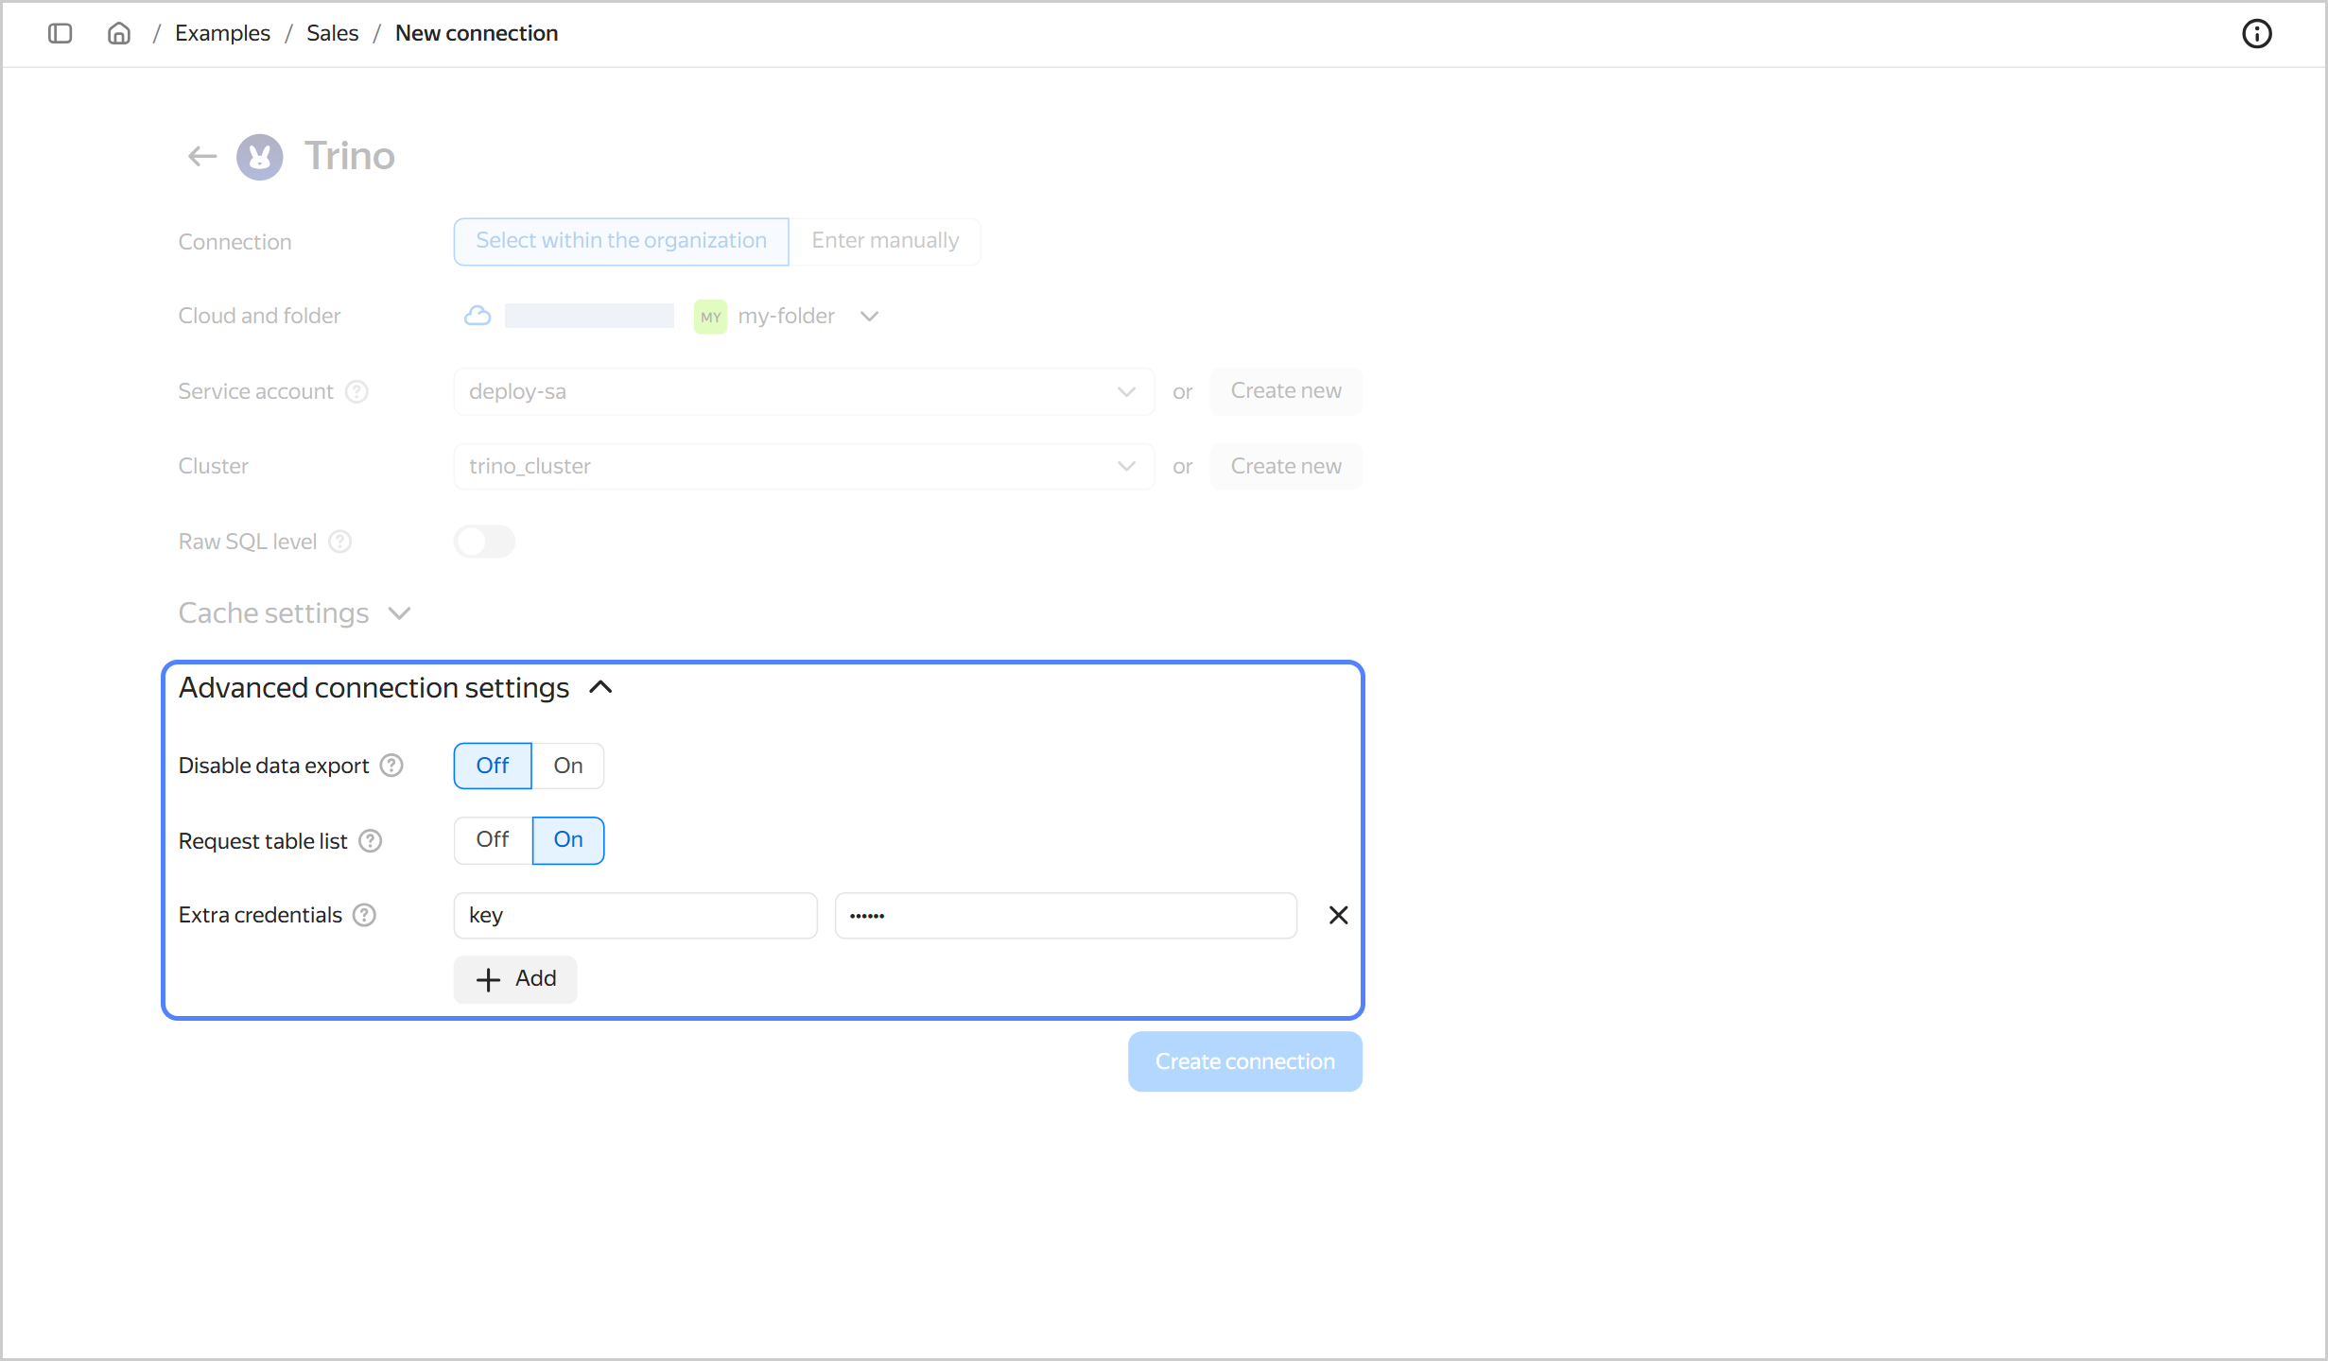Screen dimensions: 2328x1361
Task: Remove the extra credentials key row
Action: click(x=1338, y=915)
